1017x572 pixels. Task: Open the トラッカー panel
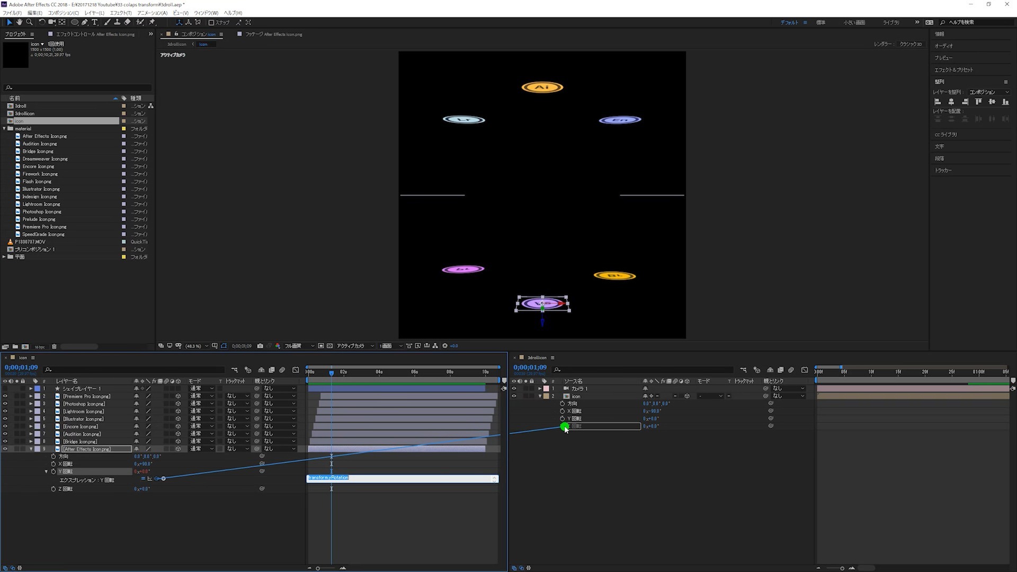coord(943,171)
